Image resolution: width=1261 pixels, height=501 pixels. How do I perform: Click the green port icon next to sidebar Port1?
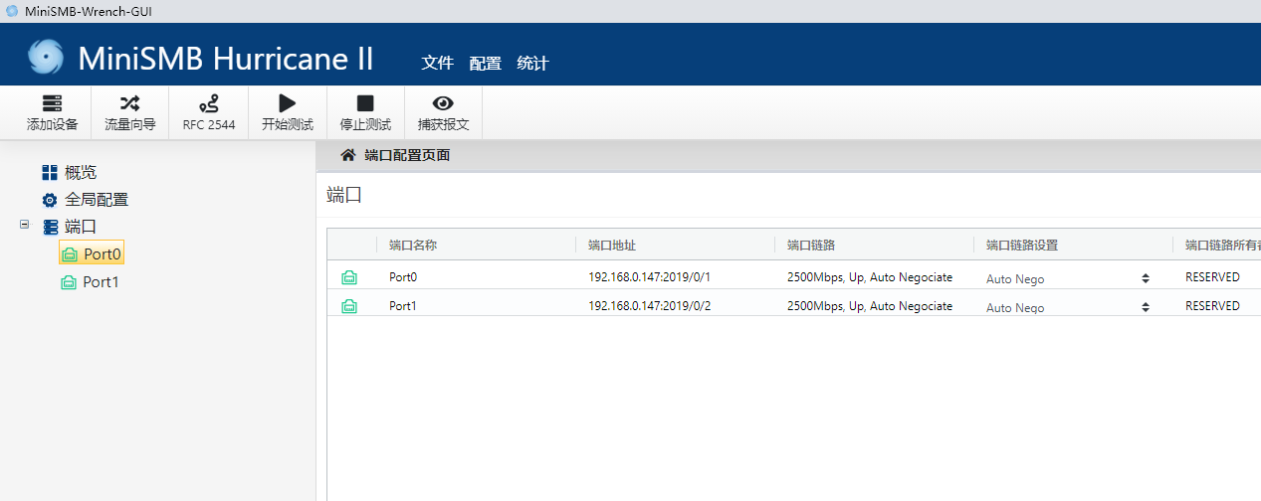tap(69, 282)
